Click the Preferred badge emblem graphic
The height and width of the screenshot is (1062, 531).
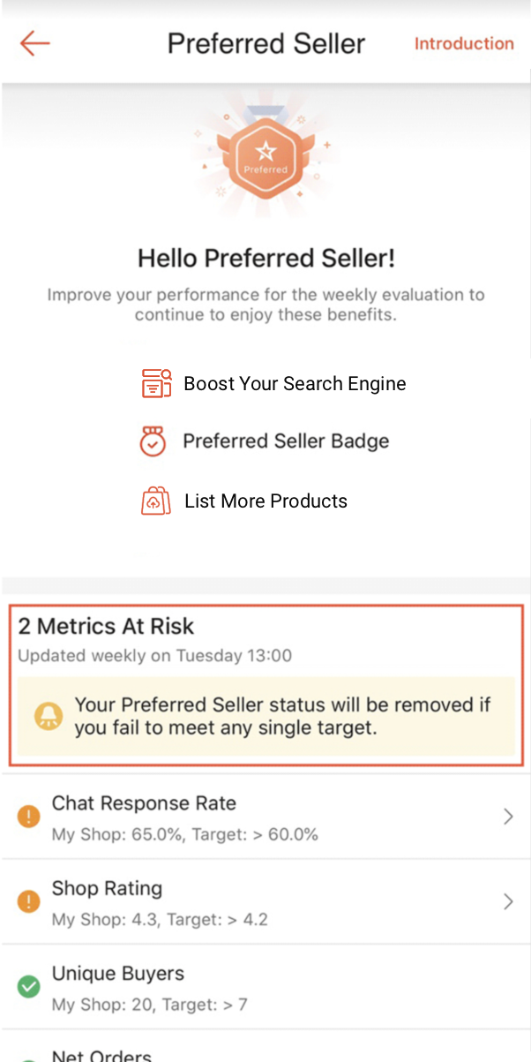pyautogui.click(x=265, y=157)
